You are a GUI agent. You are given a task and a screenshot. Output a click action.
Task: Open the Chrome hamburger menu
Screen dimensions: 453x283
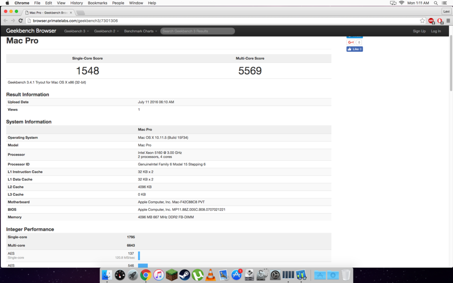(x=449, y=20)
